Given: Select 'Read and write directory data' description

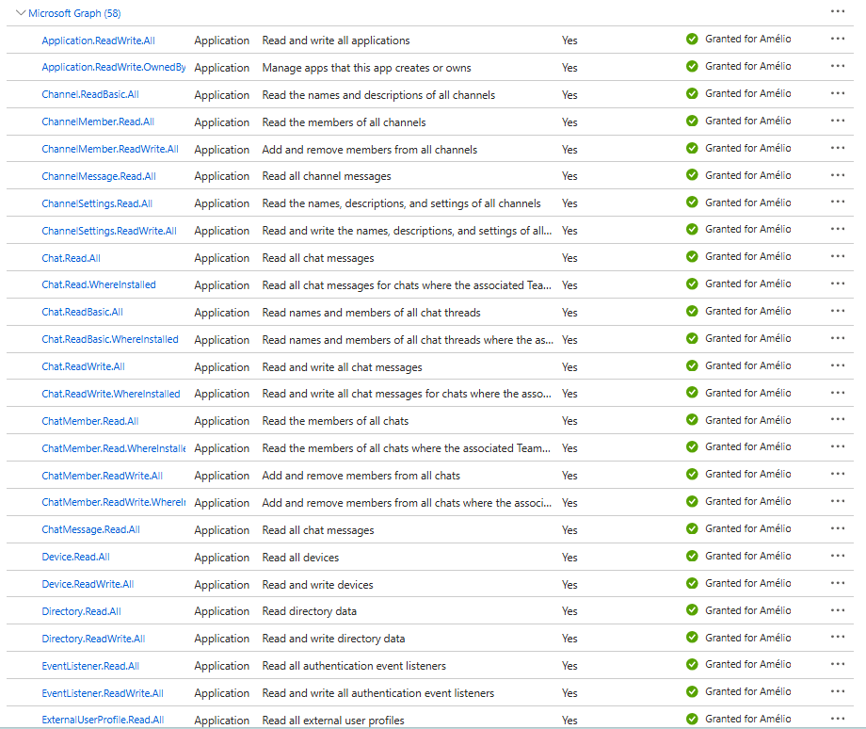Looking at the screenshot, I should (333, 639).
